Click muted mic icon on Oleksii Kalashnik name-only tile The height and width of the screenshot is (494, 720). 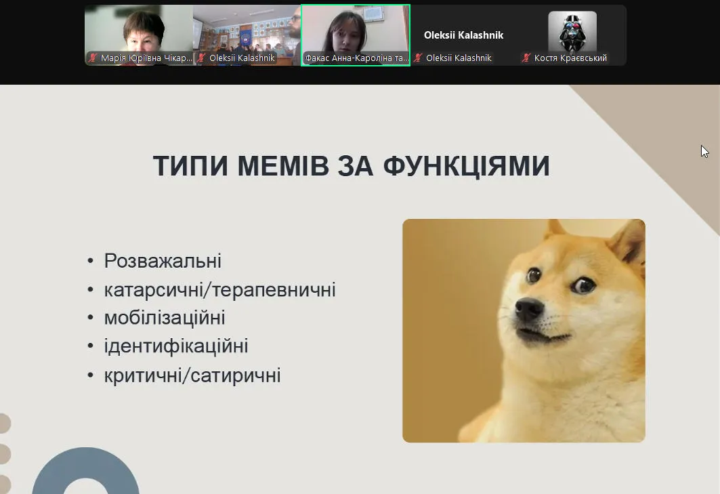point(418,58)
